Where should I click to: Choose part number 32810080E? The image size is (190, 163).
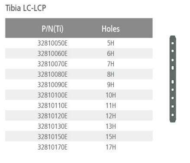click(x=52, y=75)
